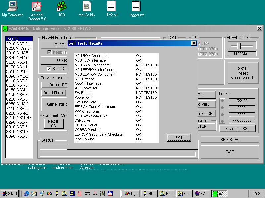Click the magnifier folder quick launch icon
265x198 pixels.
tap(64, 194)
